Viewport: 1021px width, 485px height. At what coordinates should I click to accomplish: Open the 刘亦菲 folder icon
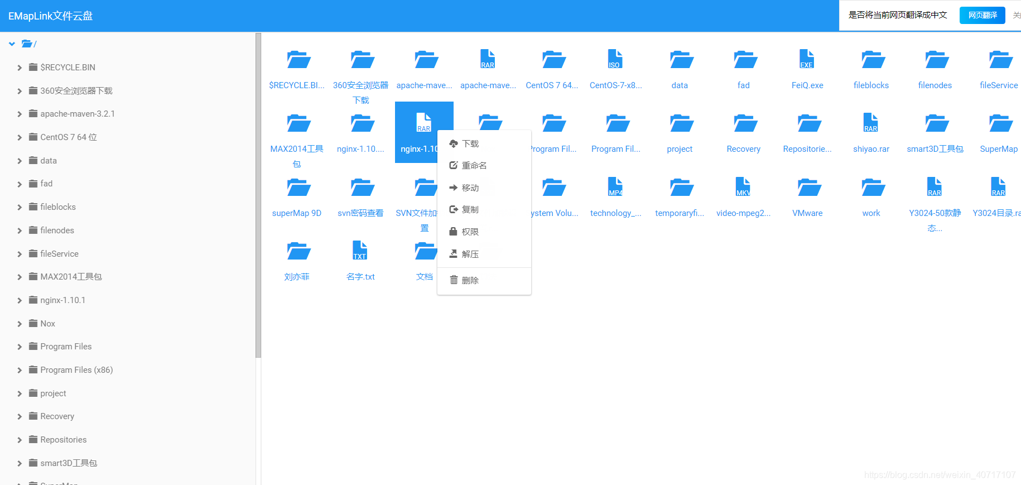click(x=298, y=251)
